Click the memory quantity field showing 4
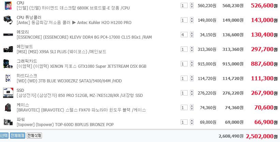This screenshot has height=142, width=280. (184, 35)
